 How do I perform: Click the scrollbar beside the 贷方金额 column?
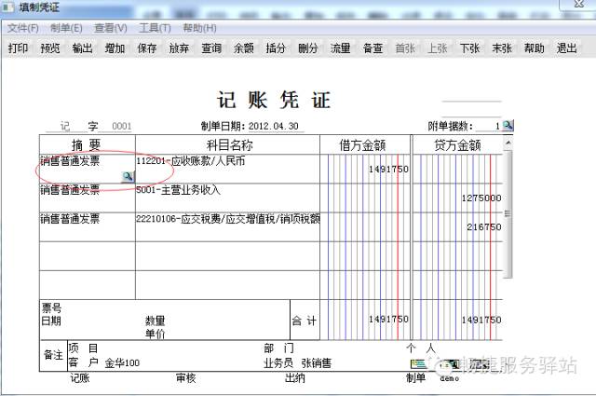pos(508,214)
